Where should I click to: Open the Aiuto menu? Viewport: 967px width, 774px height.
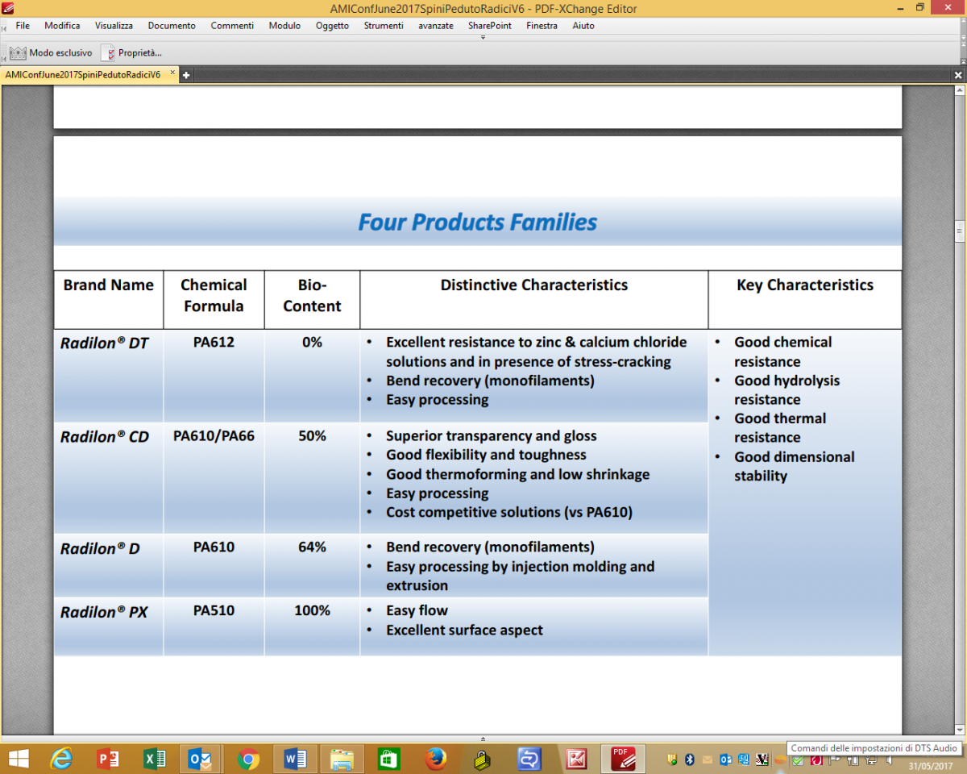(583, 26)
